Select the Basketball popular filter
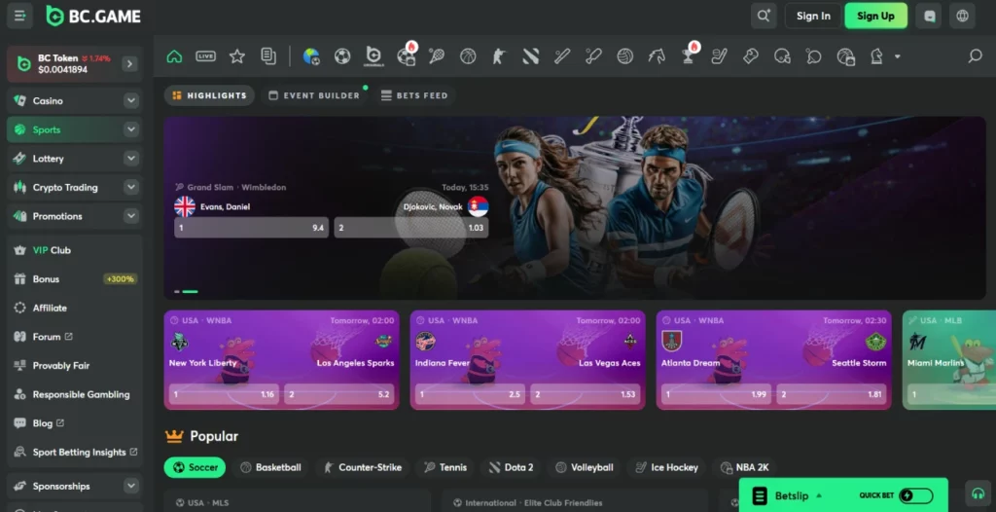 tap(270, 467)
